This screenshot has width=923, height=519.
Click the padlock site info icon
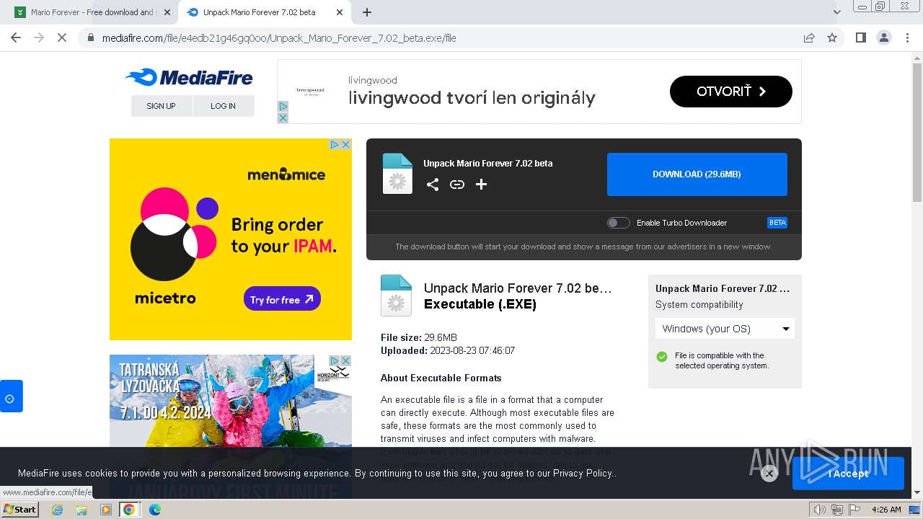(90, 37)
